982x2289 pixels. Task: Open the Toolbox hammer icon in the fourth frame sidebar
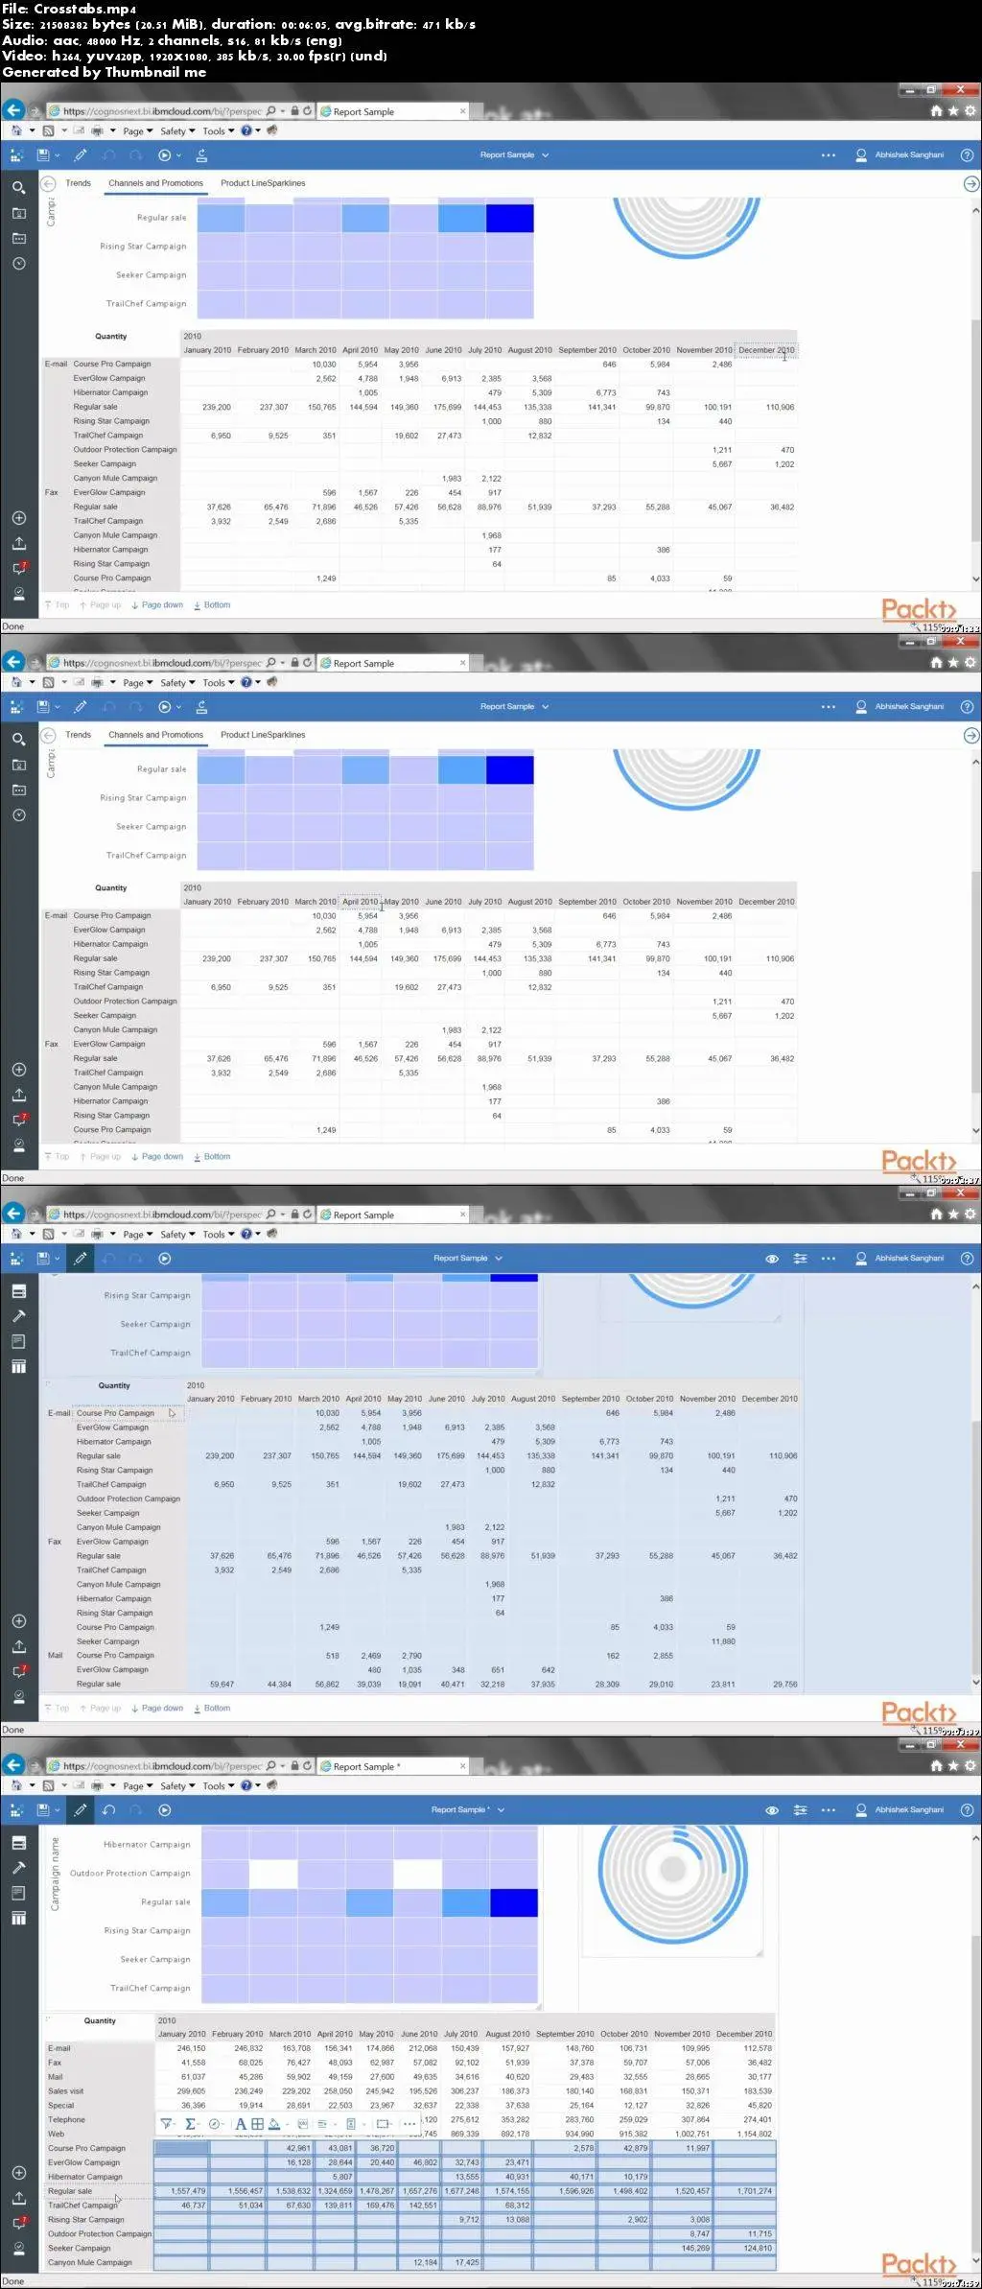pyautogui.click(x=18, y=1867)
